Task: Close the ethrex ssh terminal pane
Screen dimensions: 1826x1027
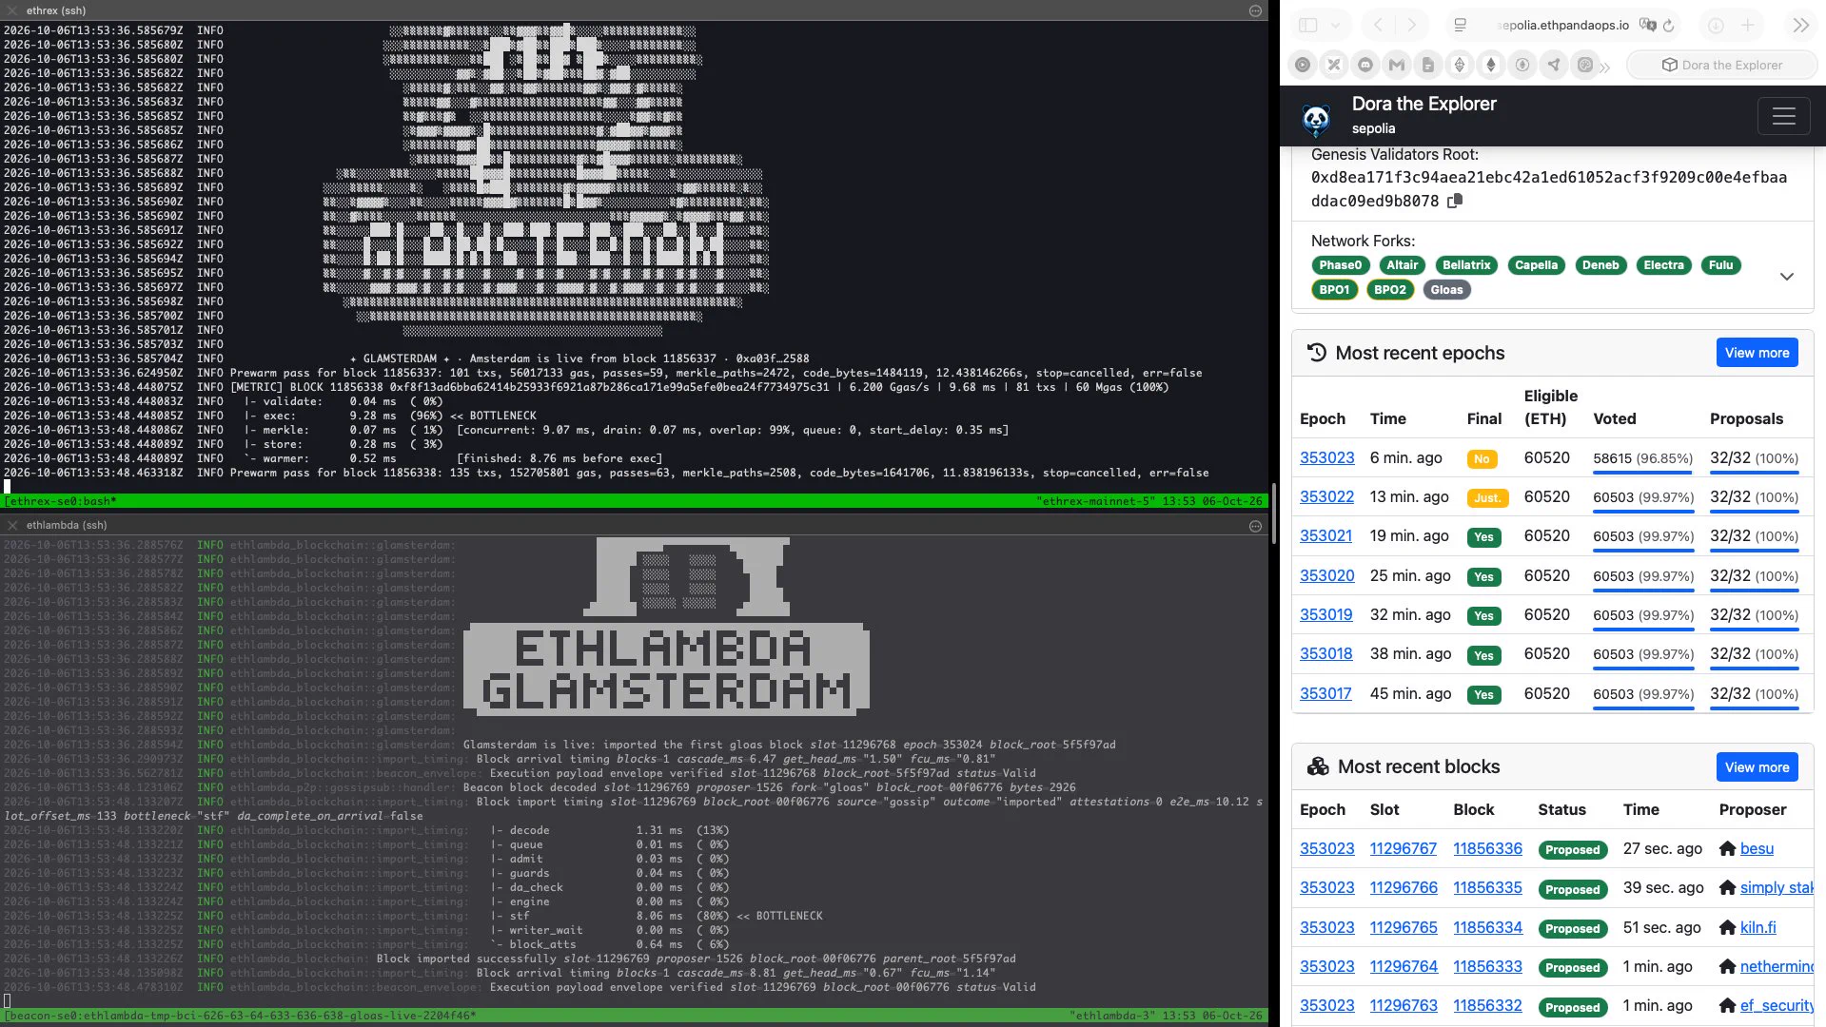Action: tap(12, 10)
